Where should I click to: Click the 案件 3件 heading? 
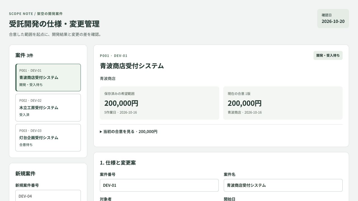pos(24,55)
